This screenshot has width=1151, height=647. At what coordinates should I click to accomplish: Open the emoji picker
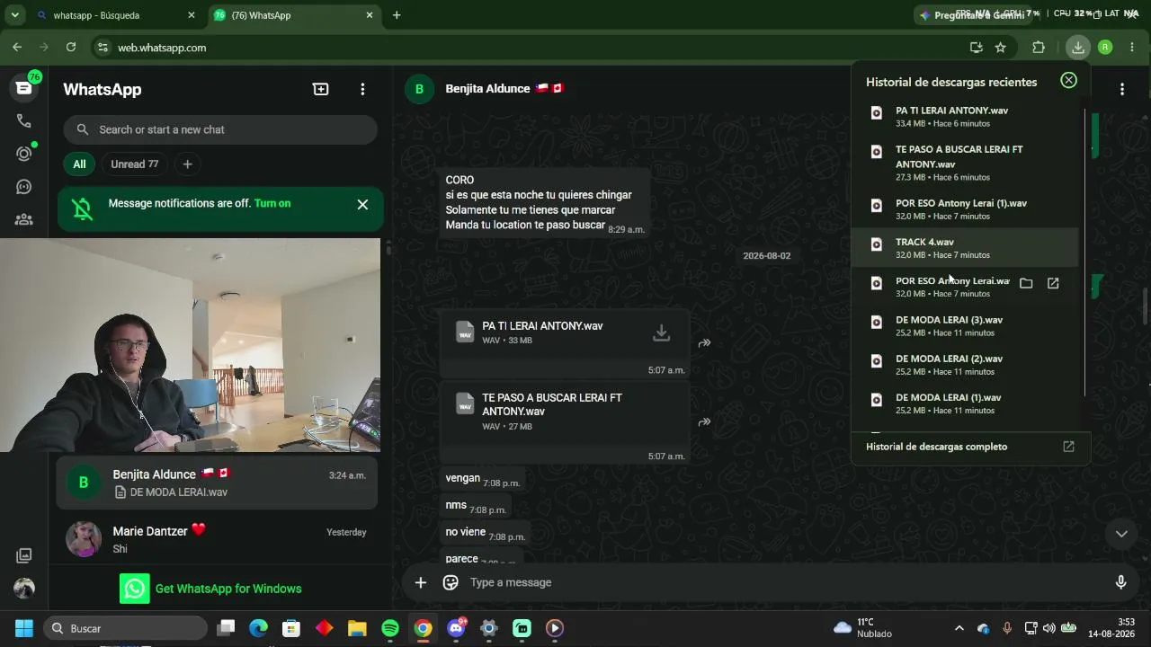[451, 582]
